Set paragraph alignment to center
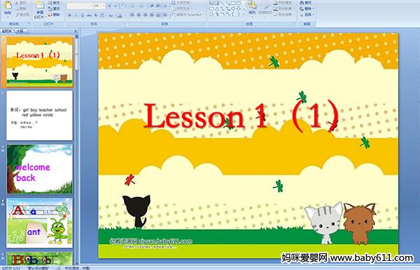The width and height of the screenshot is (420, 270). [139, 15]
